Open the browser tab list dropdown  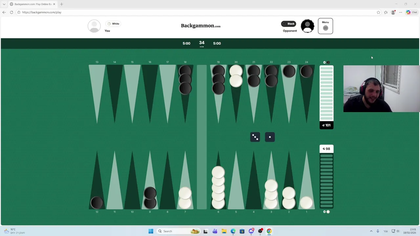tap(4, 4)
